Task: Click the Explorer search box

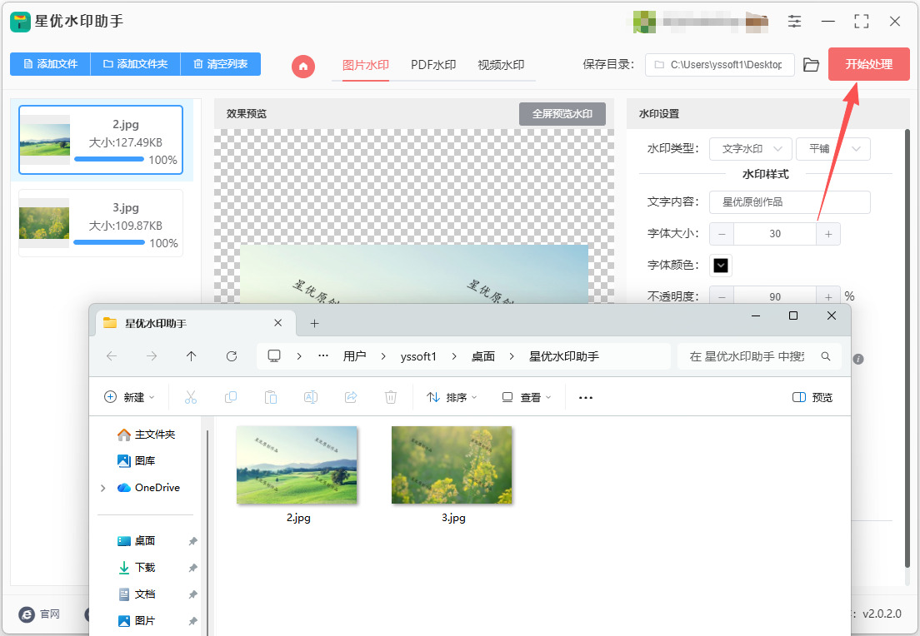Action: pos(759,356)
